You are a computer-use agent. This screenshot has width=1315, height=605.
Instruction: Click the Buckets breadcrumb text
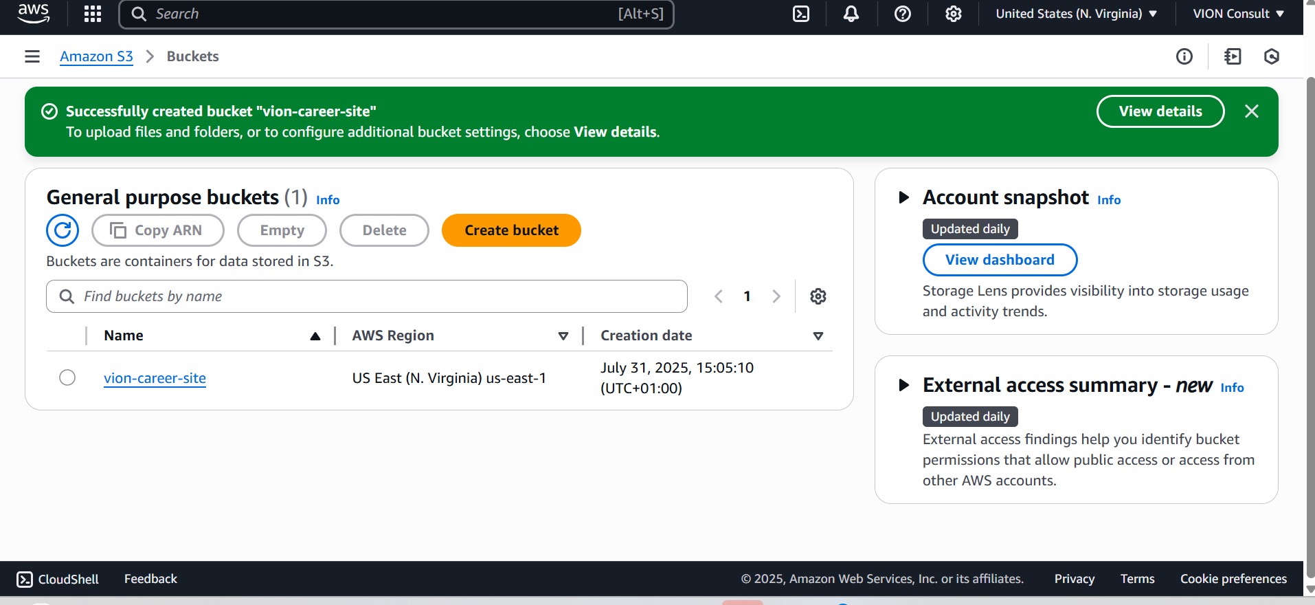(192, 56)
